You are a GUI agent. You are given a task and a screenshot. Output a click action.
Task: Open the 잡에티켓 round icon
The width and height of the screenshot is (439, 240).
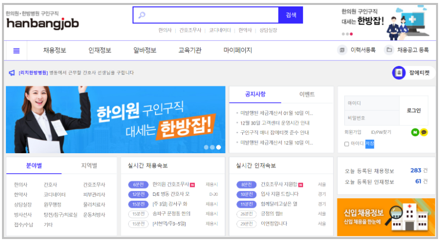399,73
